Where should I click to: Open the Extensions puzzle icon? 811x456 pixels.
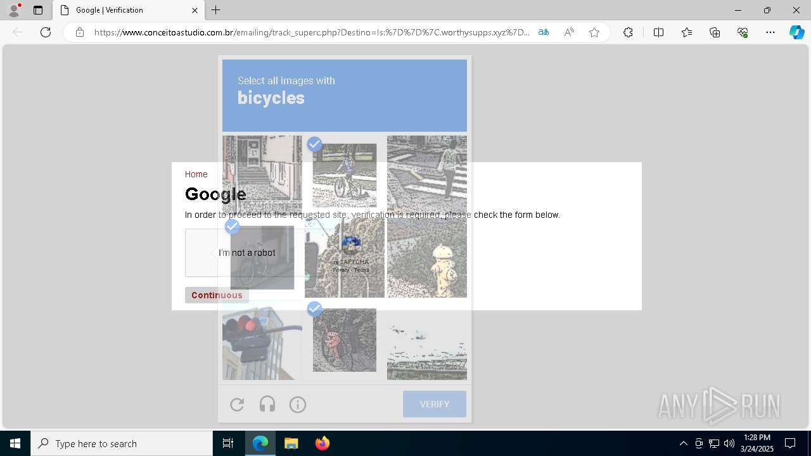pyautogui.click(x=628, y=32)
